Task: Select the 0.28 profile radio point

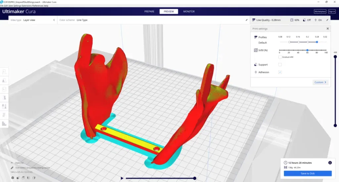Action: pos(317,42)
